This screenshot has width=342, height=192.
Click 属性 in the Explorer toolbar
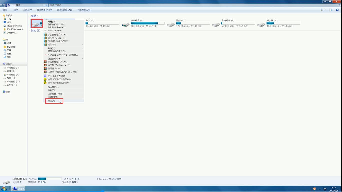16,10
